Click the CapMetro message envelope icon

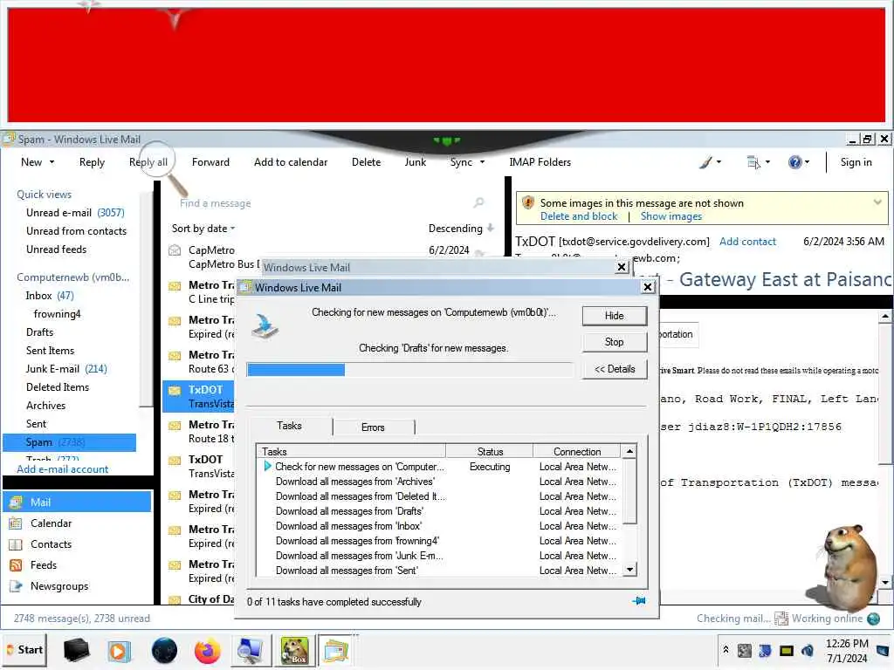(175, 250)
